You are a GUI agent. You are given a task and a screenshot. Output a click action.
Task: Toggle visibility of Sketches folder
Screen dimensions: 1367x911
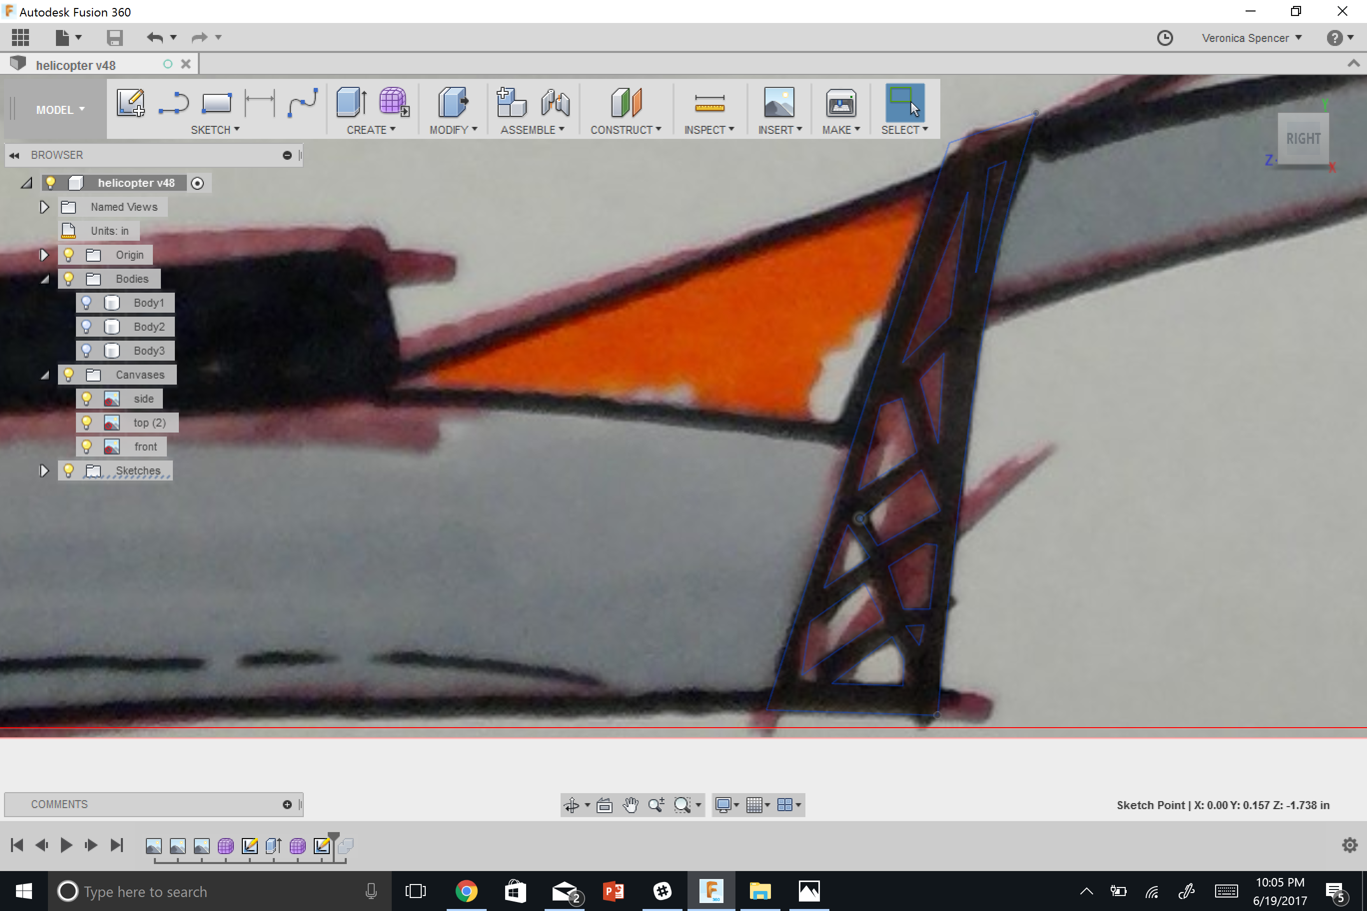[68, 470]
